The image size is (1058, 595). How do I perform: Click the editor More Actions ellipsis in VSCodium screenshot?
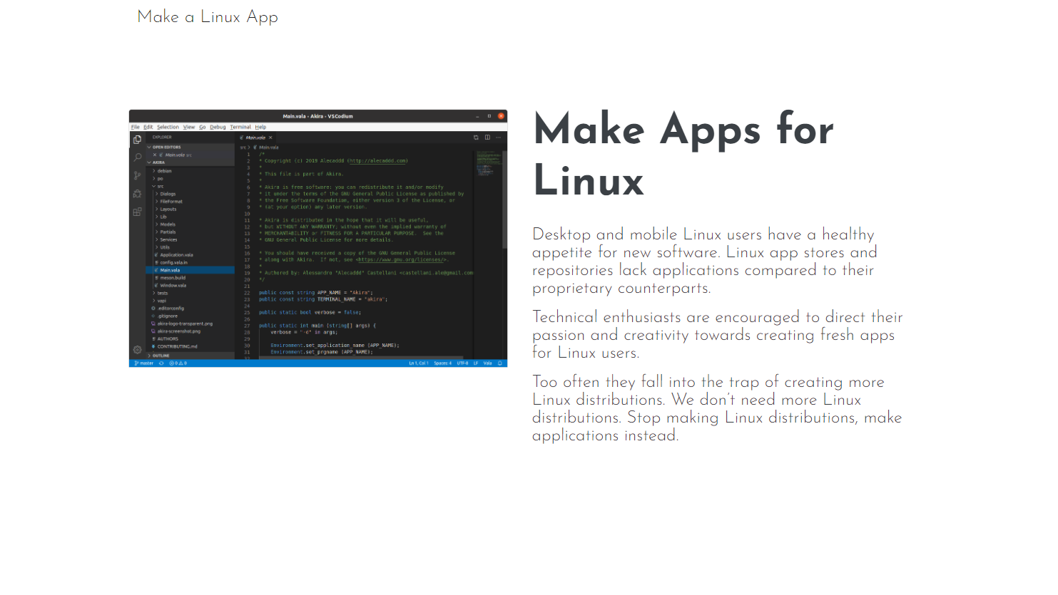[x=499, y=138]
